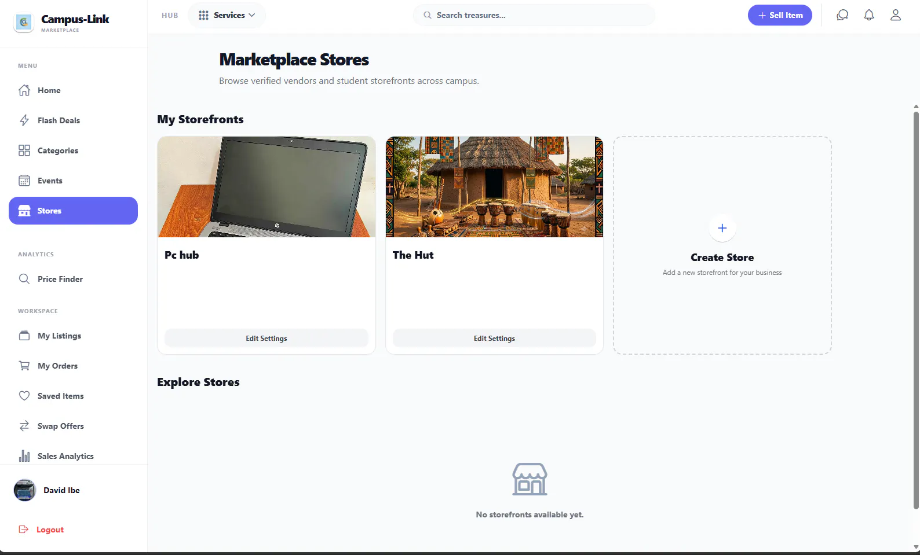Click the Logout exit icon
920x555 pixels.
[24, 530]
